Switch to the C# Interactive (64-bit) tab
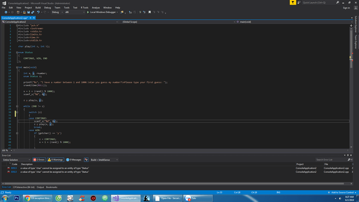 coord(24,187)
